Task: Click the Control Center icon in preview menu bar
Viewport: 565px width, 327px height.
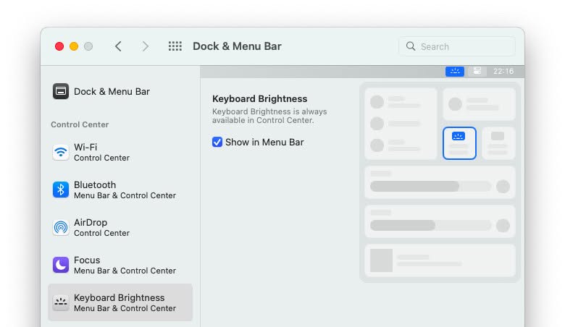Action: pyautogui.click(x=477, y=71)
